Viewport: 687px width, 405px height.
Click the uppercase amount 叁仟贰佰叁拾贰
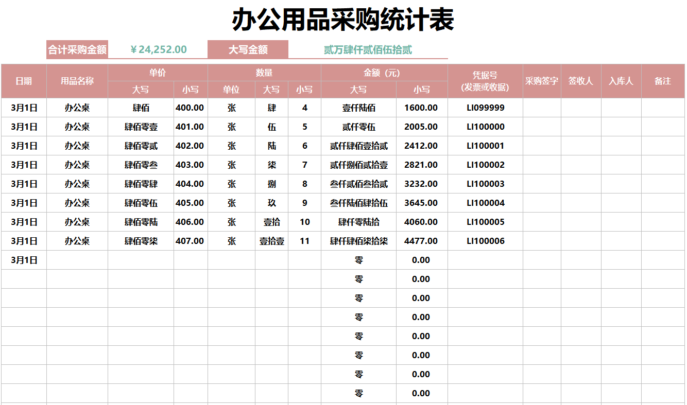pos(358,184)
